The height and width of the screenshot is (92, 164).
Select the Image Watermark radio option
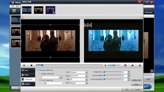(x=40, y=74)
